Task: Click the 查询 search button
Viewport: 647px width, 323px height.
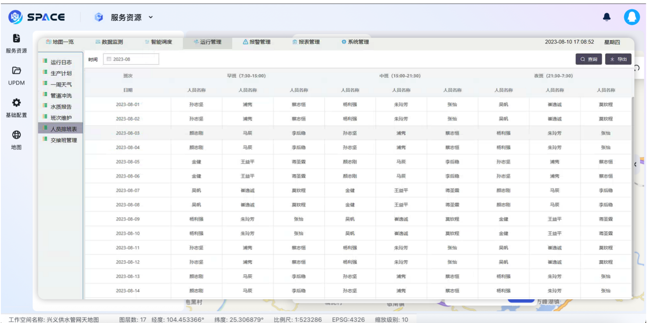Action: [x=588, y=59]
